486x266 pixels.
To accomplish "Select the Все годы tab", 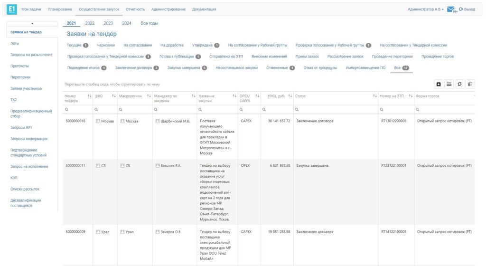I will coord(150,23).
